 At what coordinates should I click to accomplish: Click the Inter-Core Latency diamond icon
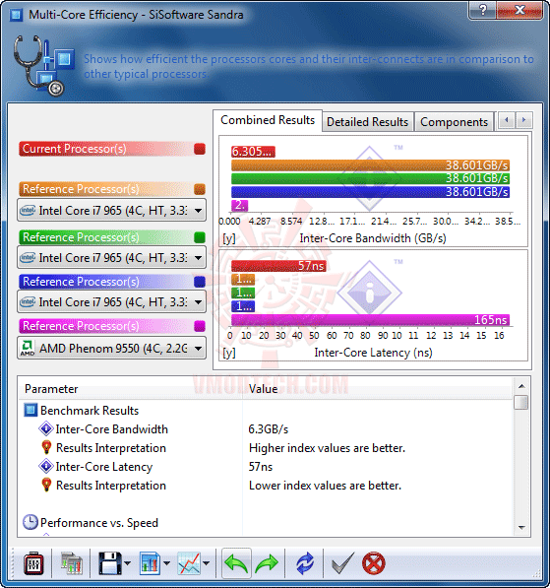(x=46, y=466)
